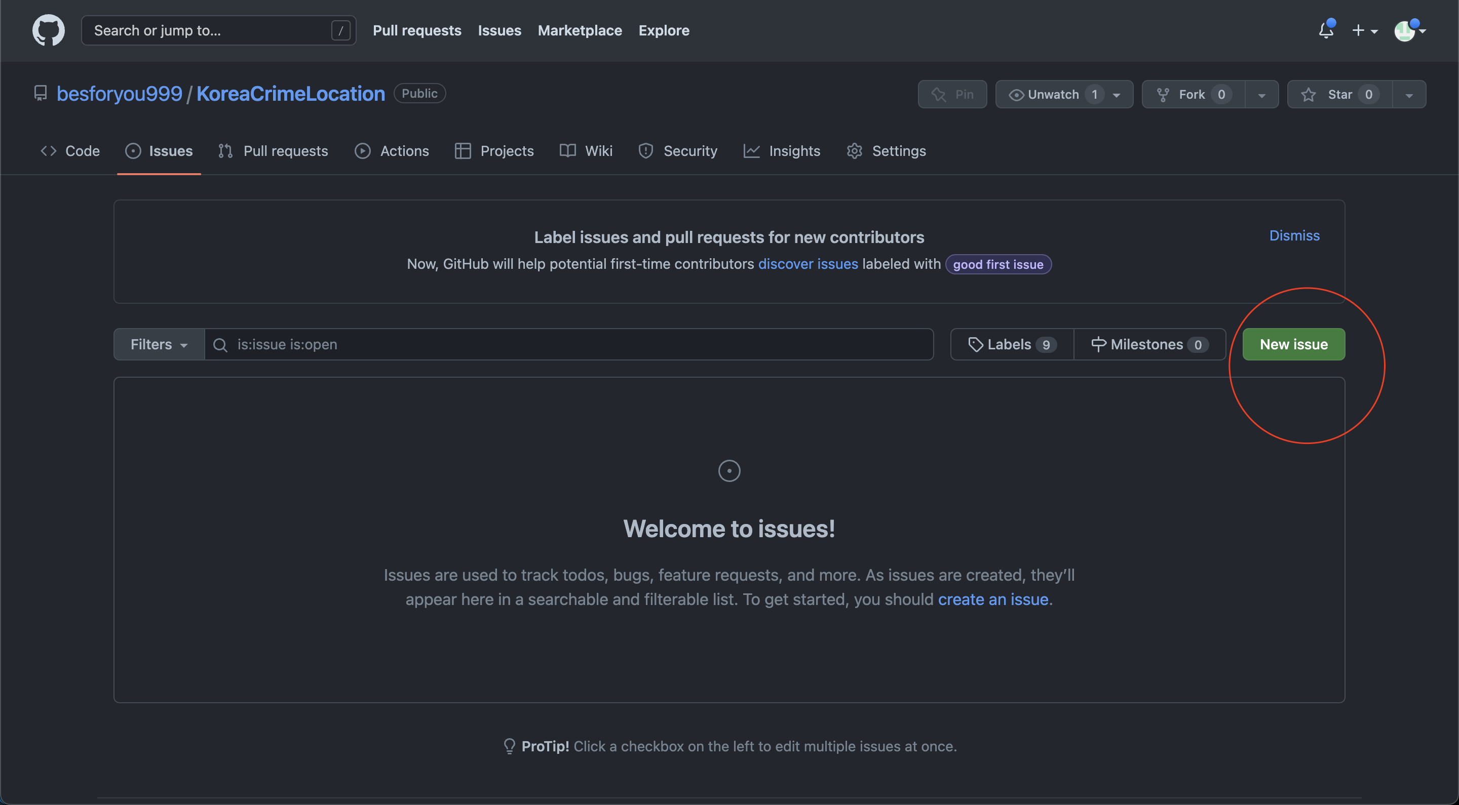The width and height of the screenshot is (1459, 805).
Task: Open the besforyou999 owner profile link
Action: pos(120,93)
